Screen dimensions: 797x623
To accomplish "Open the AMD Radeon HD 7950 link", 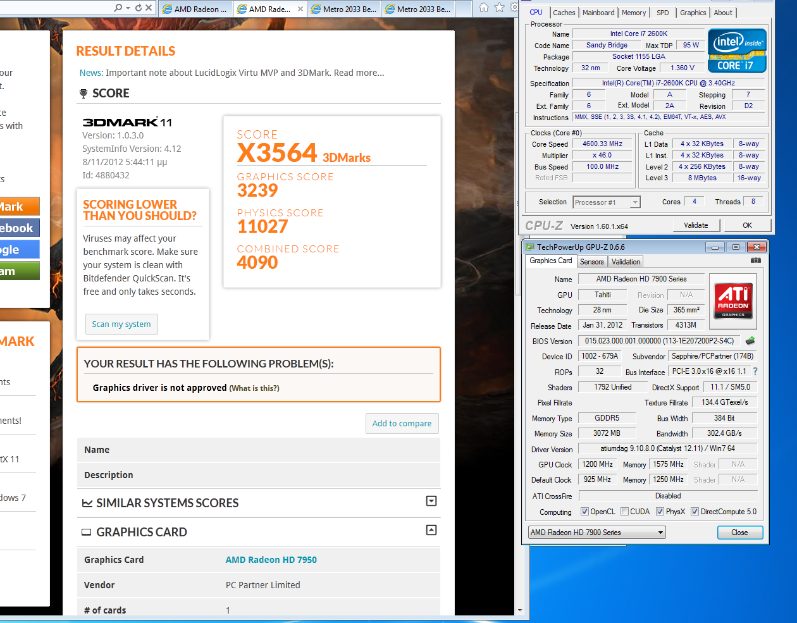I will click(271, 560).
